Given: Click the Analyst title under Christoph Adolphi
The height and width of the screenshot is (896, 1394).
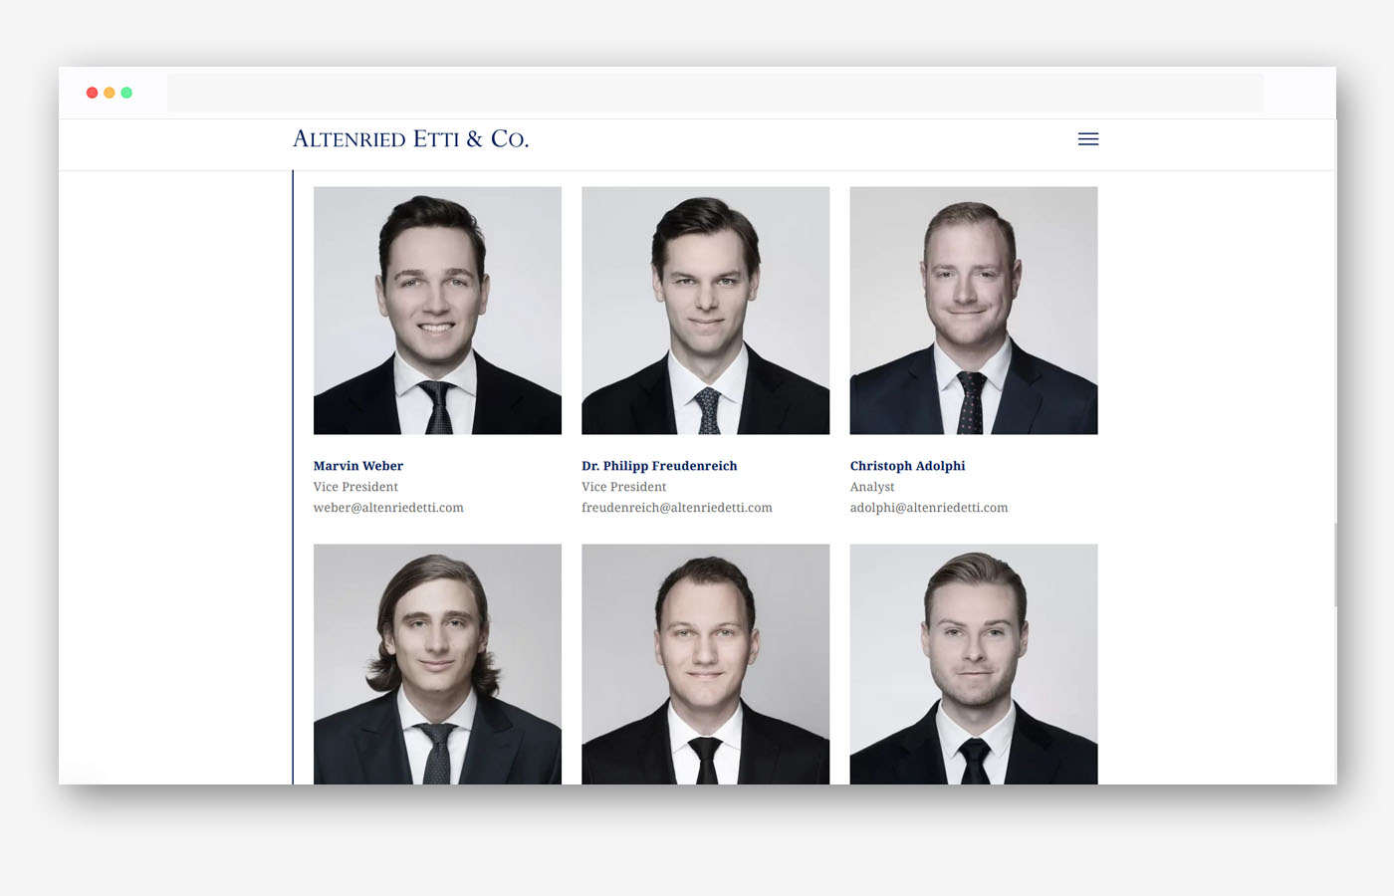Looking at the screenshot, I should click(x=872, y=487).
